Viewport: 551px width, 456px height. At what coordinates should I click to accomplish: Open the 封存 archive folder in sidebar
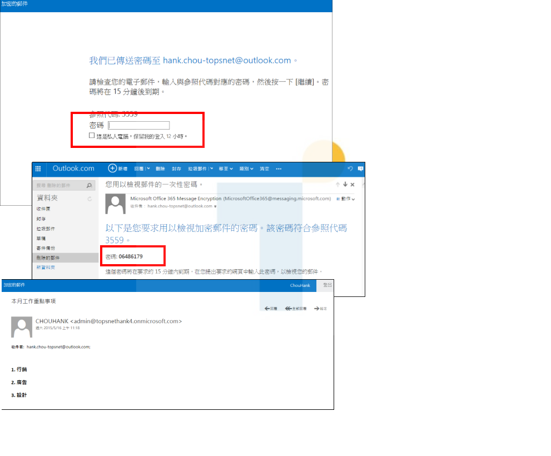click(41, 219)
